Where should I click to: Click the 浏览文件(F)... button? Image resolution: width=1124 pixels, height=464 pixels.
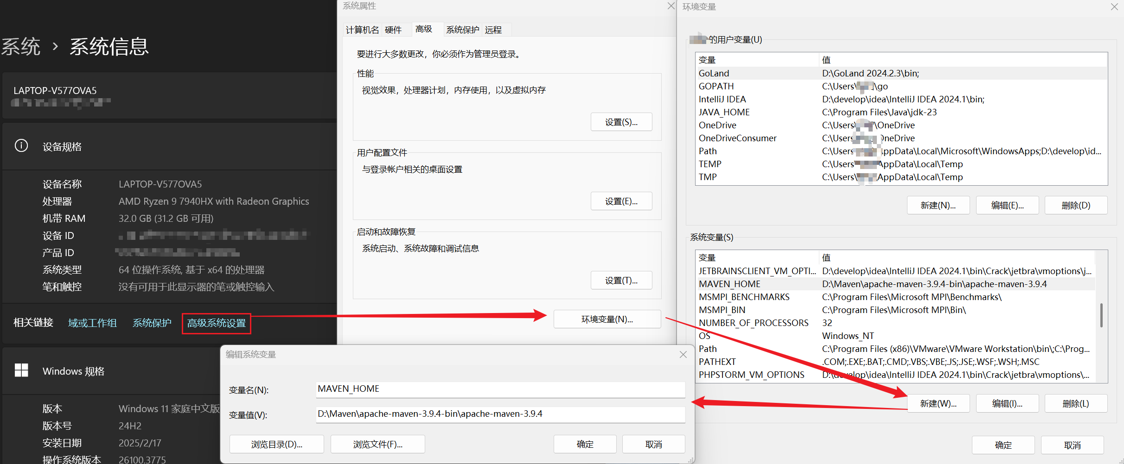pyautogui.click(x=377, y=444)
